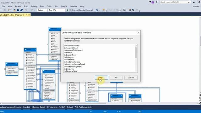
Task: Click the notifications filter flag icon
Action: tap(151, 2)
